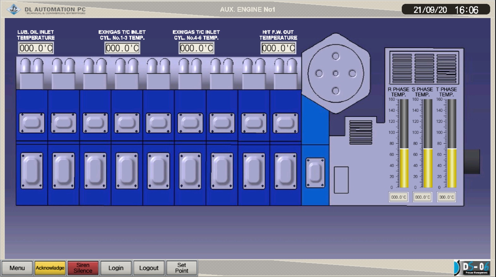This screenshot has height=277, width=496.
Task: Open the Set Point screen
Action: 182,268
